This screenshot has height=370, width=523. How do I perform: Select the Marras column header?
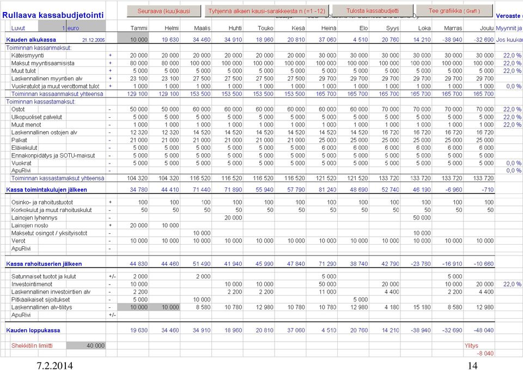[453, 28]
